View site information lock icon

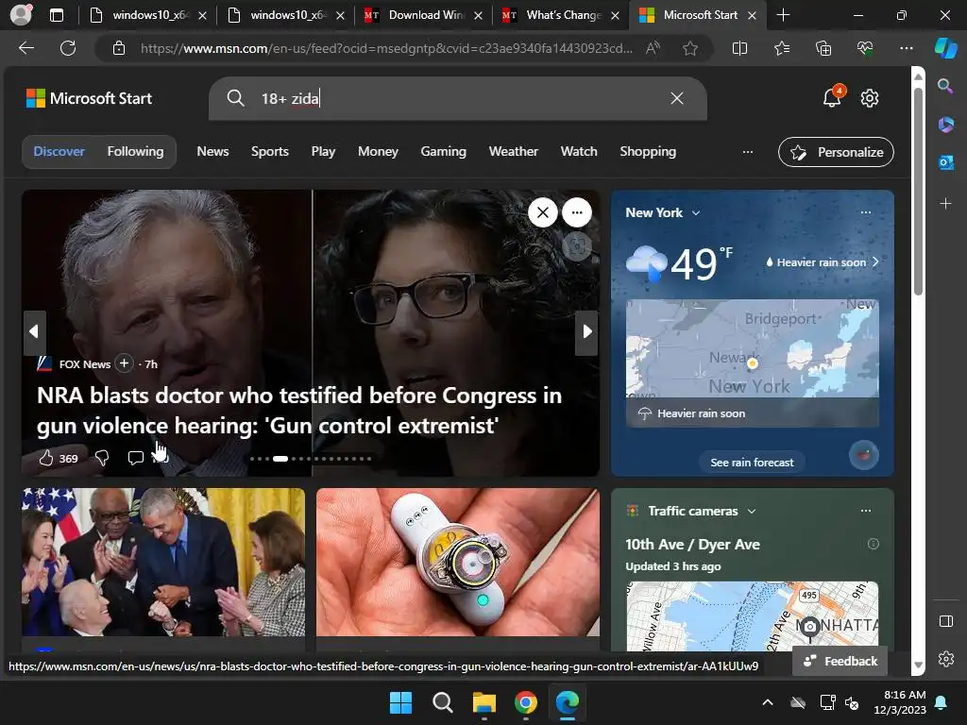(x=119, y=48)
